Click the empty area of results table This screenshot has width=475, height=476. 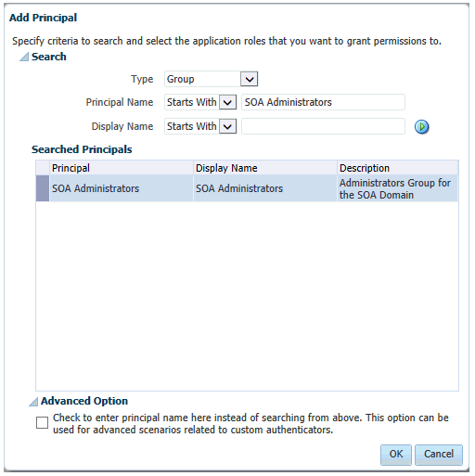[247, 296]
